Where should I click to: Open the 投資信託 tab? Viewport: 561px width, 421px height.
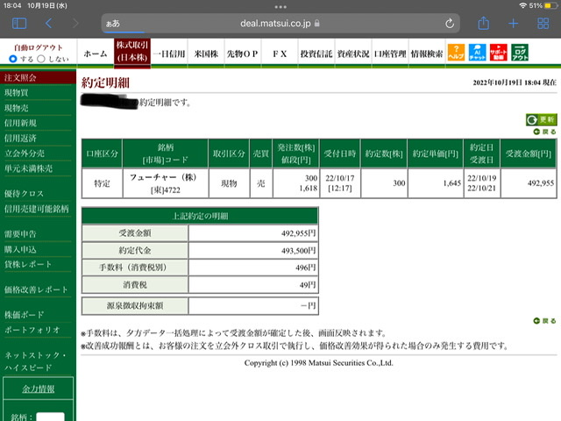[316, 54]
